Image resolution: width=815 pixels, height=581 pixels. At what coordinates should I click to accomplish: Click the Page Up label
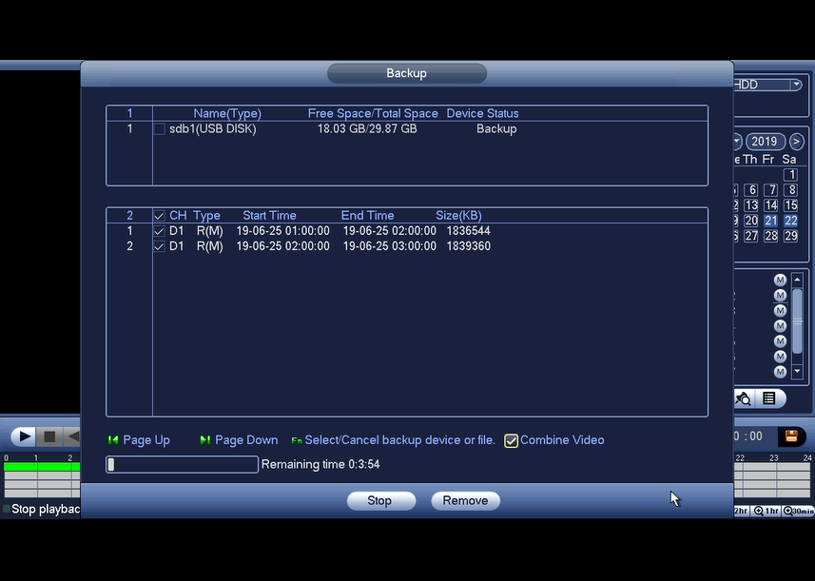point(146,440)
